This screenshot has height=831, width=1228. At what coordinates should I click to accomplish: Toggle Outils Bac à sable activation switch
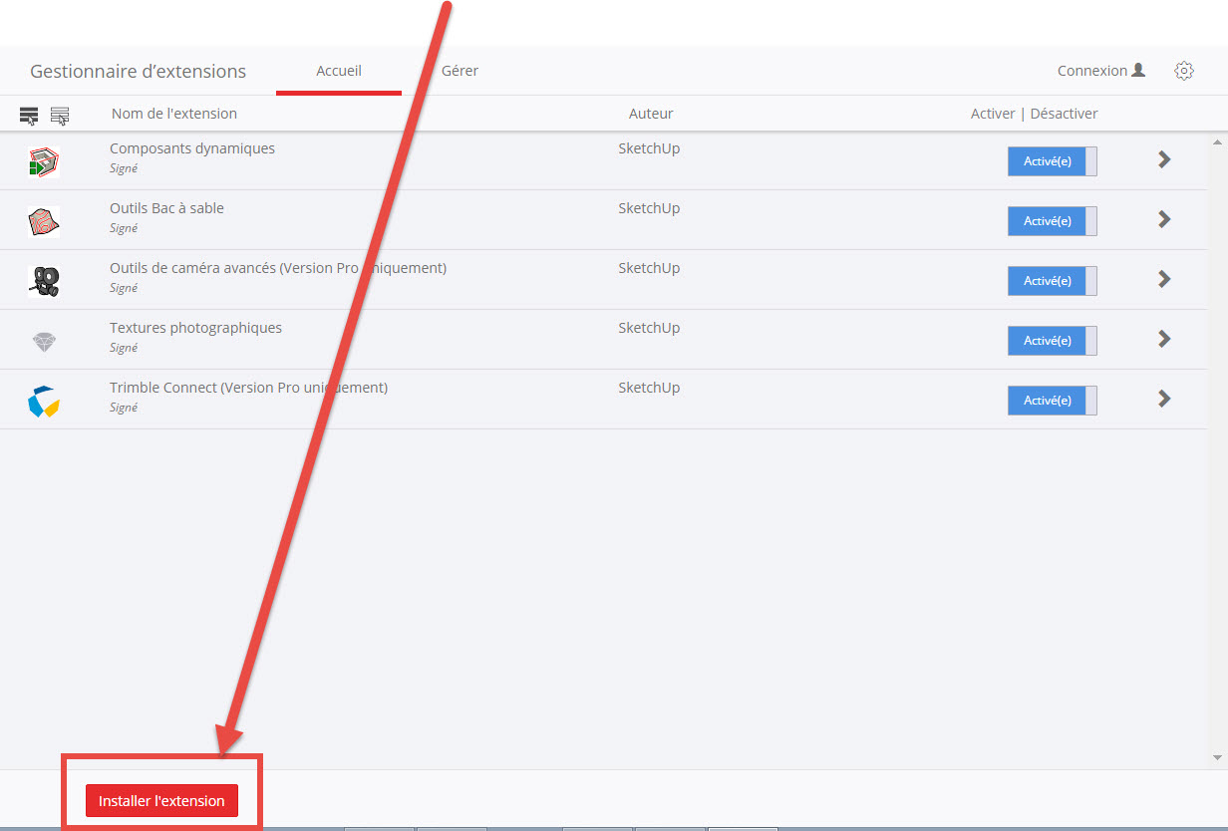(x=1052, y=221)
